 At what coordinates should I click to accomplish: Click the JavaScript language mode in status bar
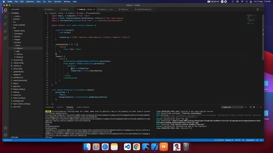coord(250,140)
